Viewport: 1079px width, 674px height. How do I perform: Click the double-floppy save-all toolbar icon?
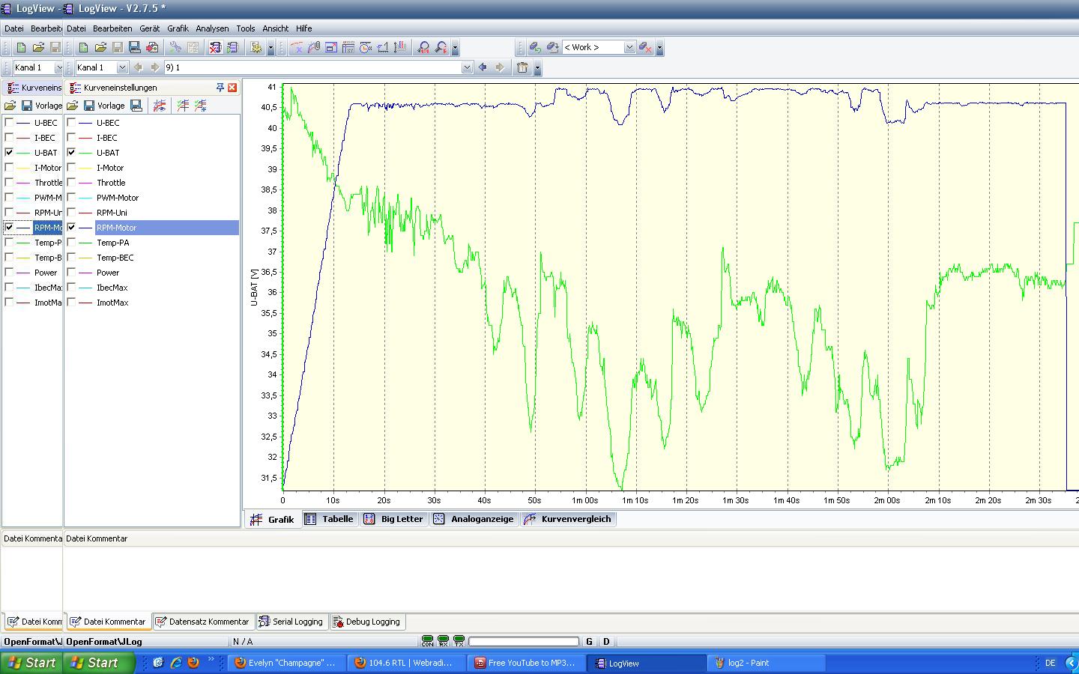[x=135, y=47]
